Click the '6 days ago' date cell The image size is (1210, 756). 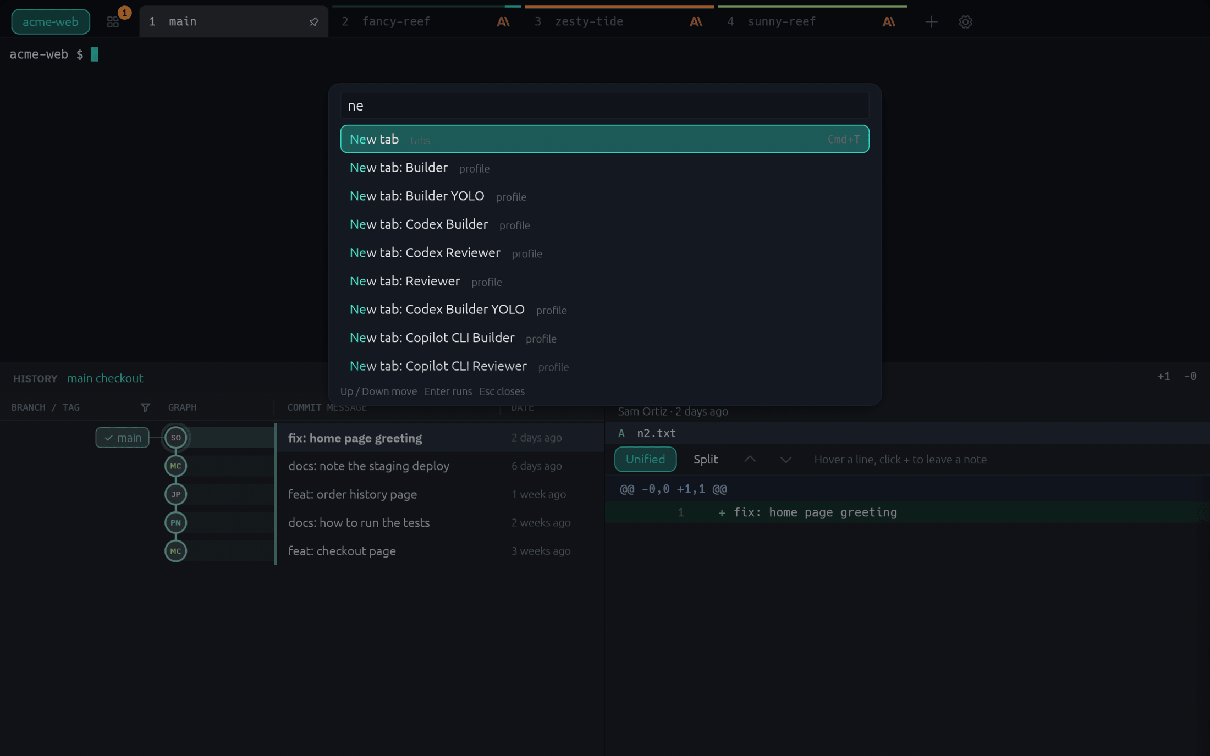pyautogui.click(x=536, y=466)
